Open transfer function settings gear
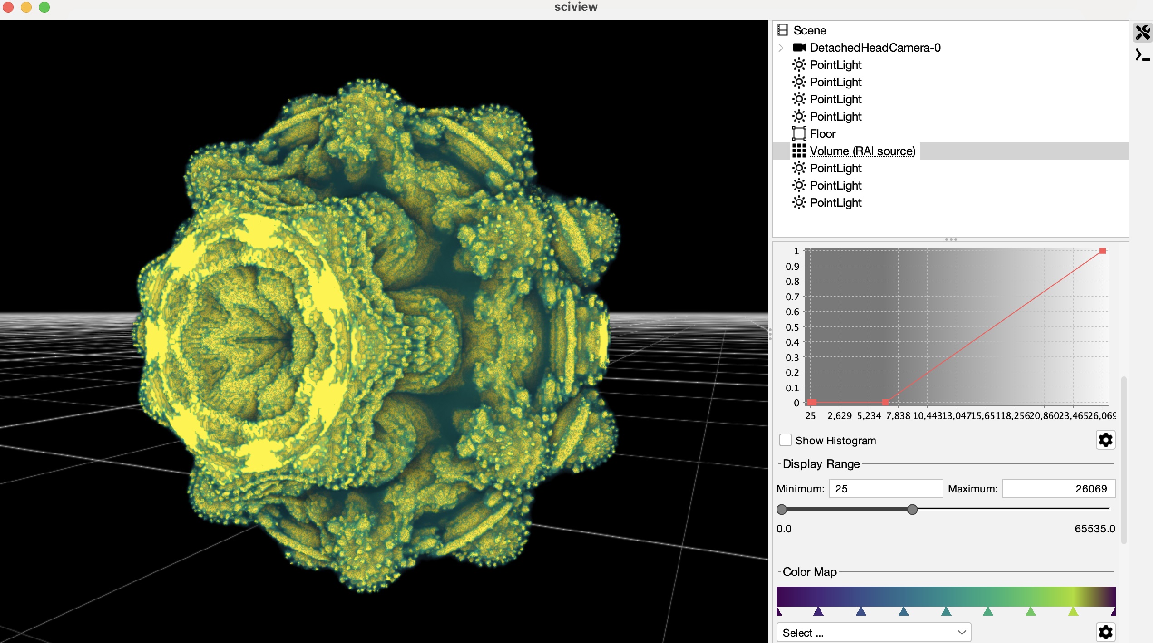 (x=1105, y=440)
